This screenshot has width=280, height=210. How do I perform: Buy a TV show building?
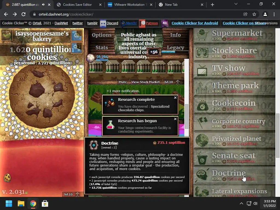click(234, 70)
